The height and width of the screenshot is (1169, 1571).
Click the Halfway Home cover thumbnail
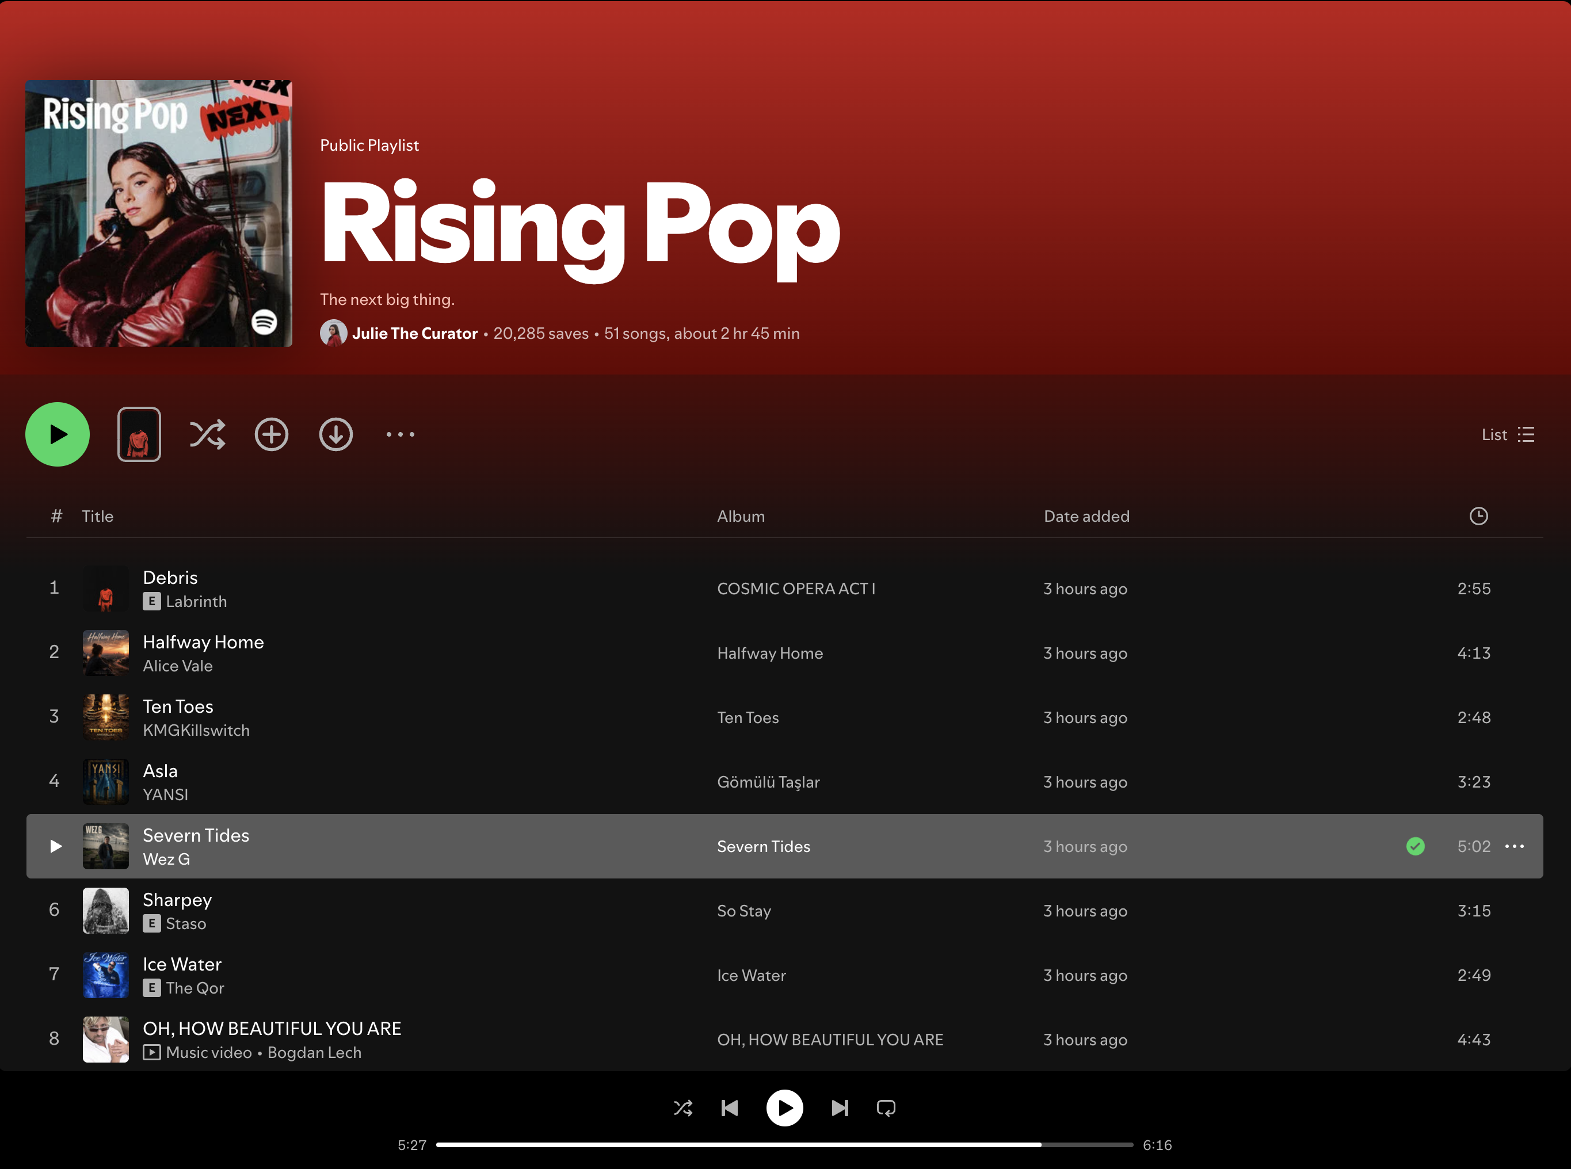tap(106, 653)
